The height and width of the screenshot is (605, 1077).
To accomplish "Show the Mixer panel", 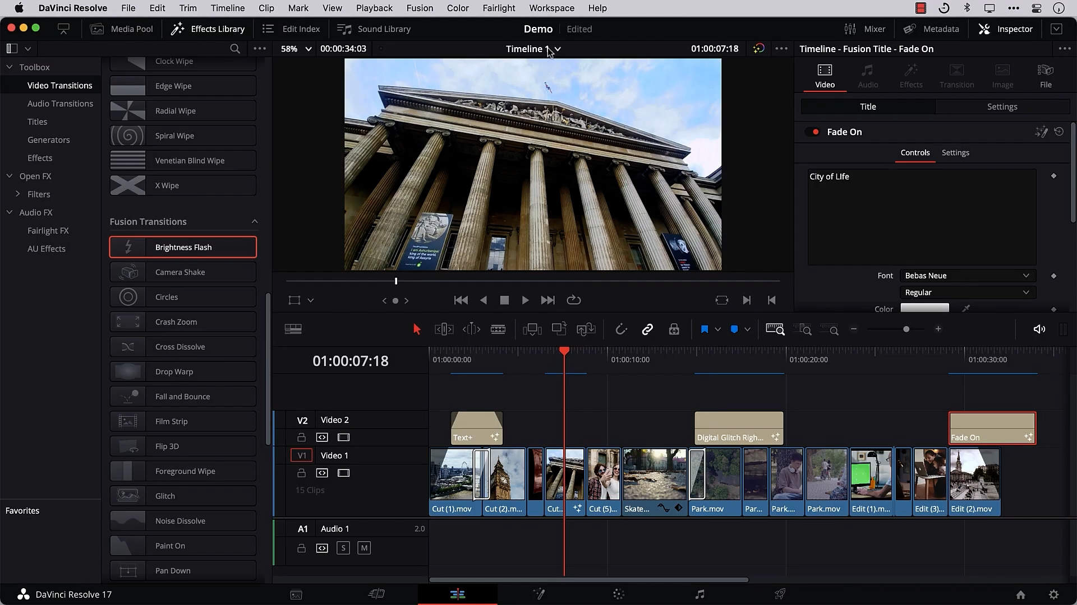I will (x=865, y=29).
